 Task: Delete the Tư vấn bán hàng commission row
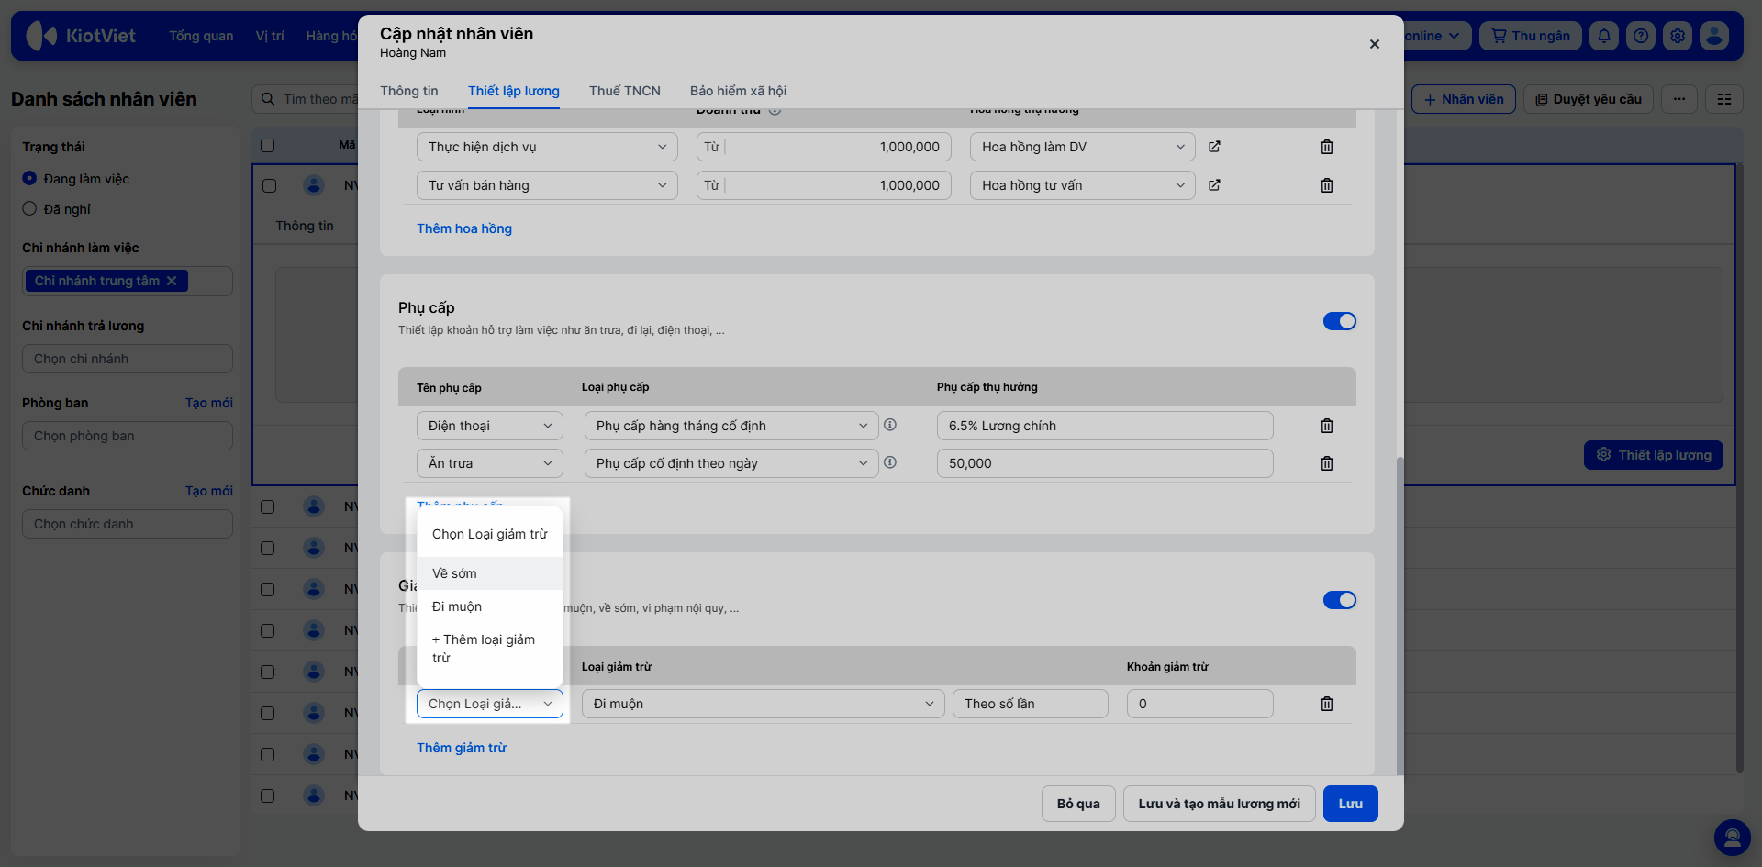coord(1327,185)
